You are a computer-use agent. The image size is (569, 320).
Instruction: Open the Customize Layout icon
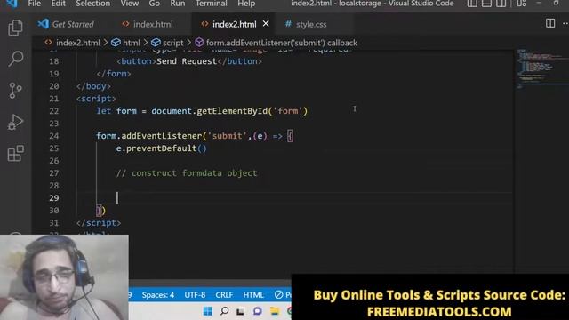(x=522, y=4)
